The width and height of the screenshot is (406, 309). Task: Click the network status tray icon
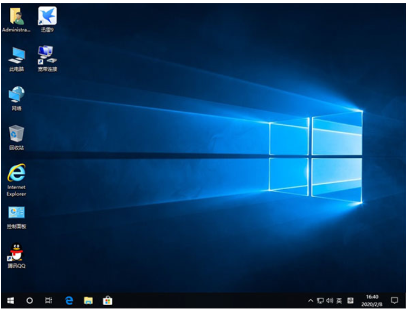[320, 300]
